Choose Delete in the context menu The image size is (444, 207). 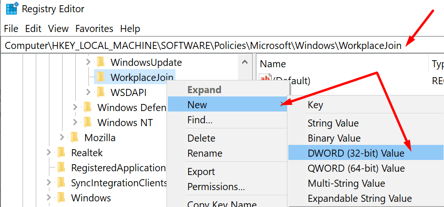click(x=228, y=138)
